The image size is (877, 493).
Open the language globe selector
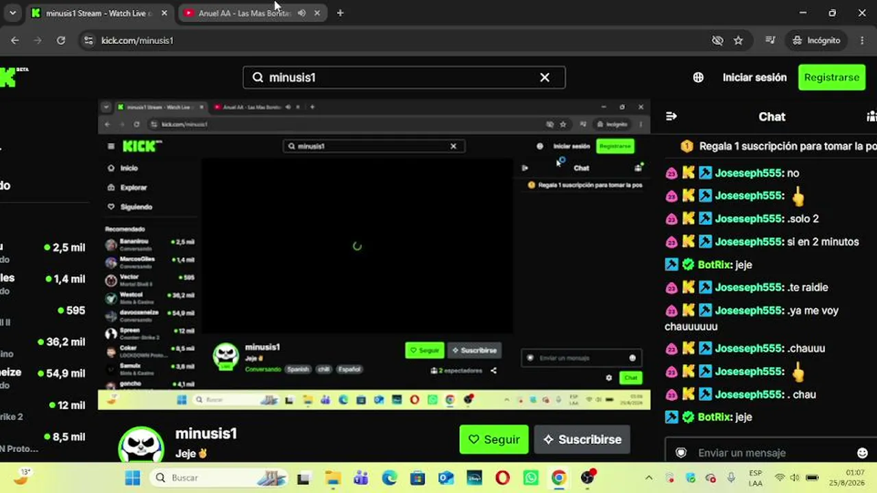click(698, 77)
